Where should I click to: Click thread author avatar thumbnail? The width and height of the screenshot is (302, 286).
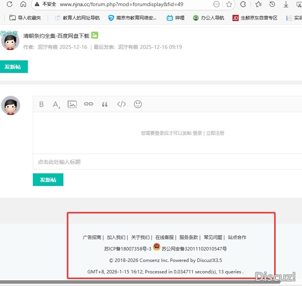coord(10,41)
